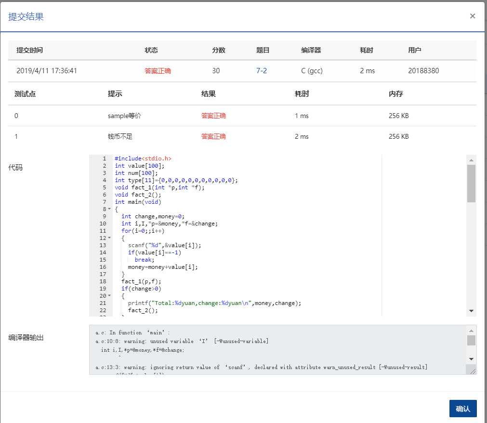
Task: Click the code editor scrollbar thumb
Action: pyautogui.click(x=471, y=184)
